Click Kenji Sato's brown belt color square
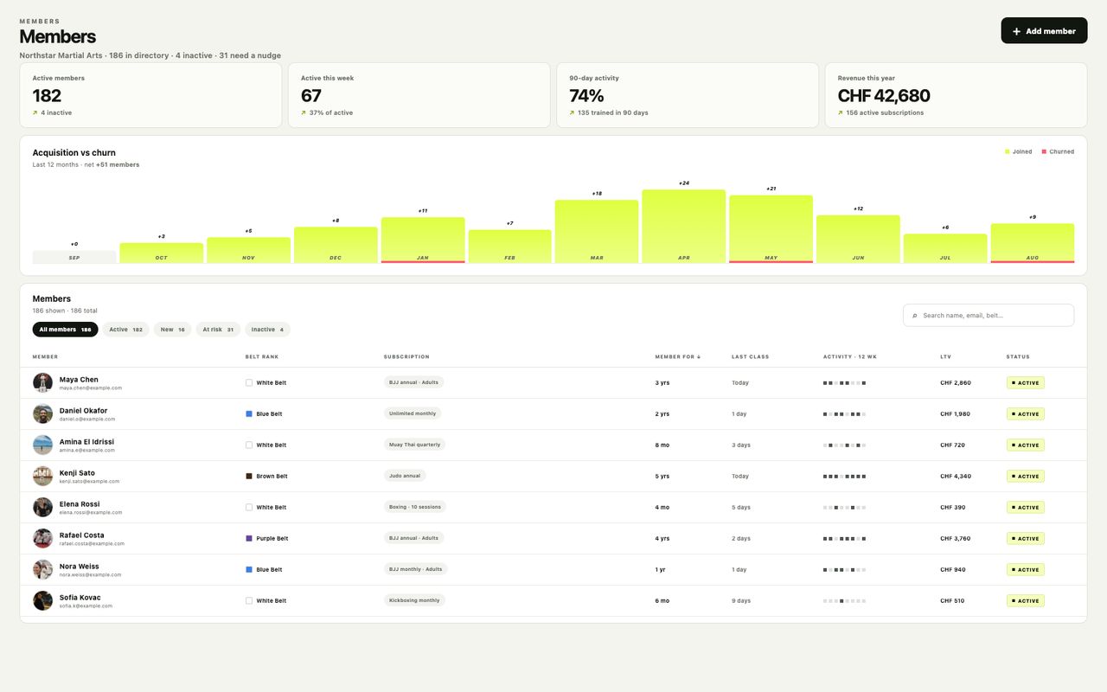 click(249, 476)
